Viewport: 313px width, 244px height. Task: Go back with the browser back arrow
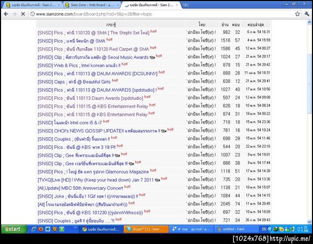click(x=6, y=14)
